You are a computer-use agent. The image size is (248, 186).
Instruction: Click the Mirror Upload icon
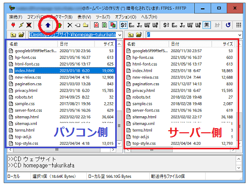click(x=59, y=25)
